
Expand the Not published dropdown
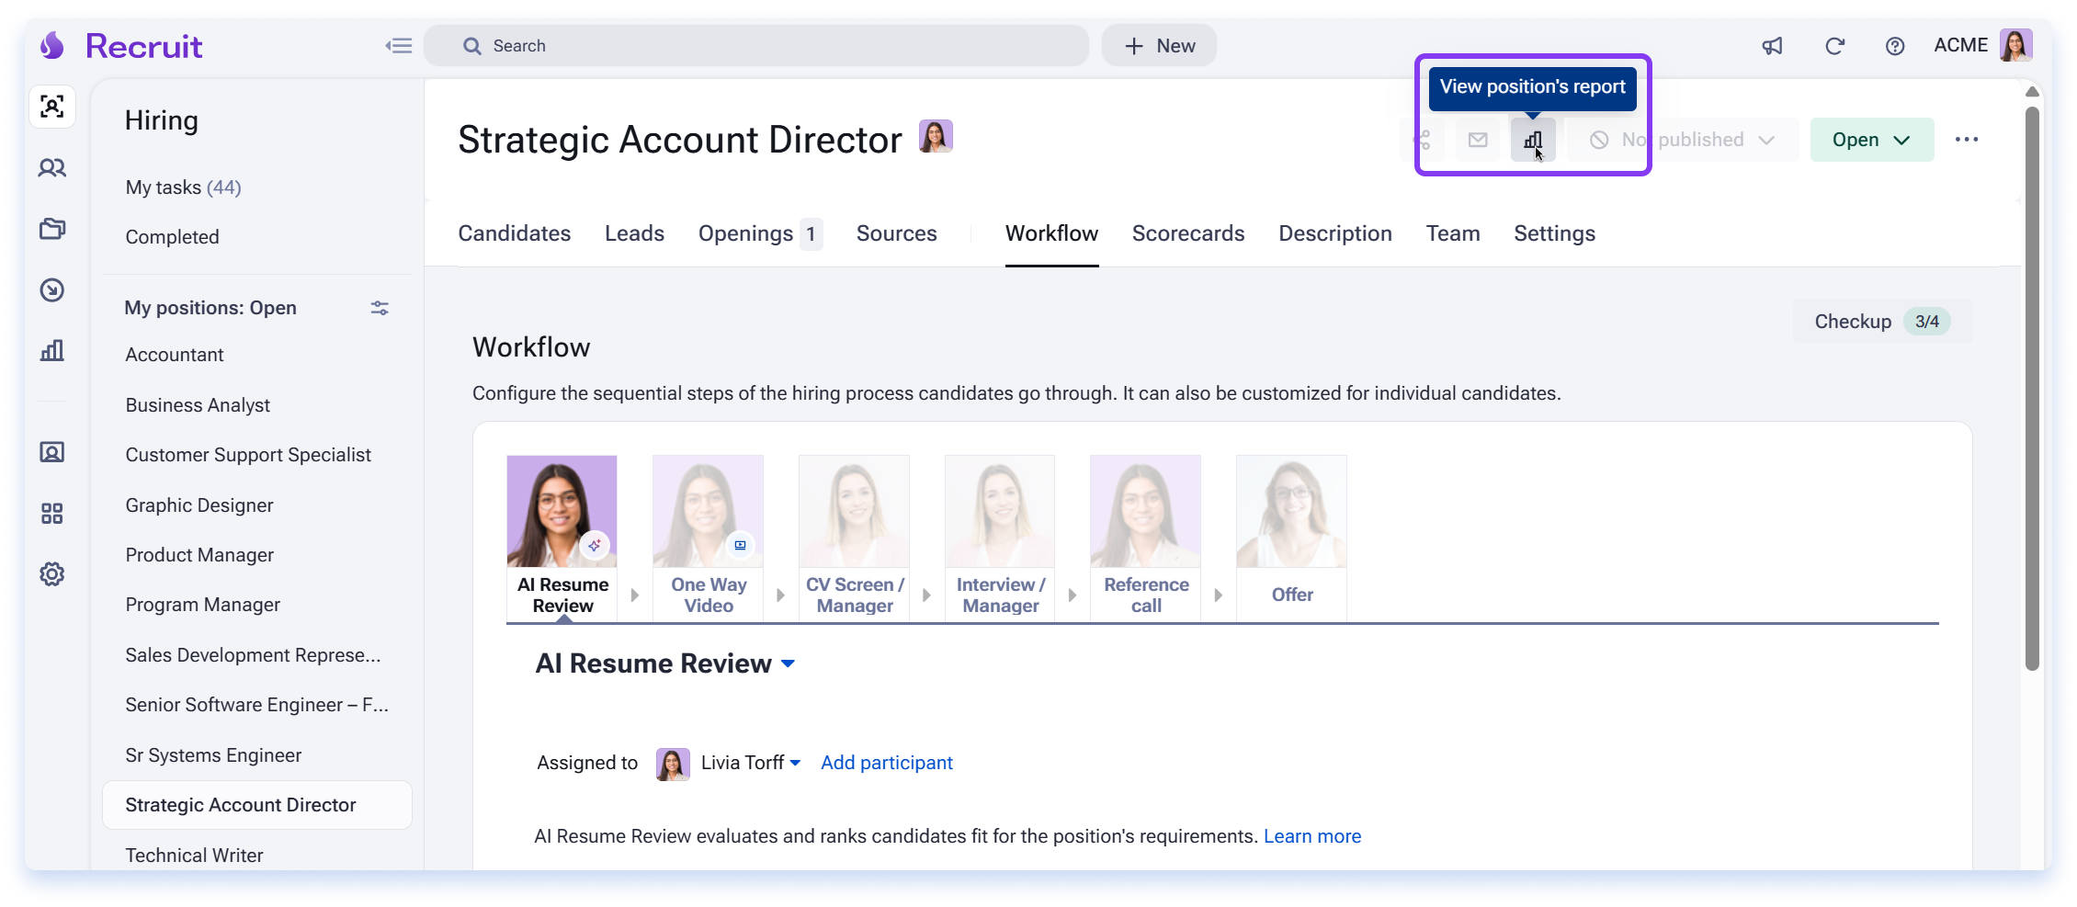click(1682, 140)
